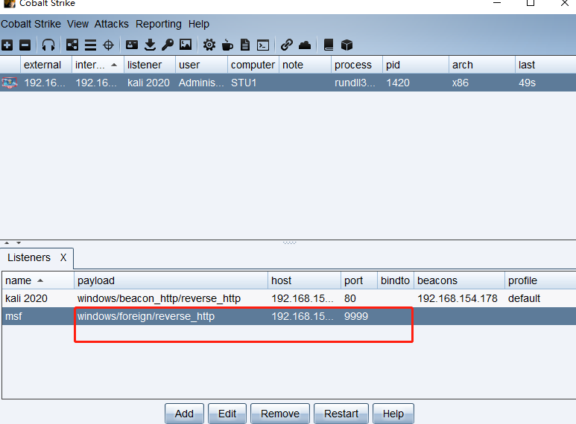Sort listeners by port column header

[x=359, y=280]
